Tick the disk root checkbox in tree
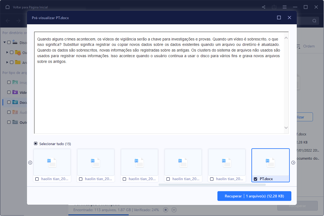The image size is (324, 216). coord(9,42)
